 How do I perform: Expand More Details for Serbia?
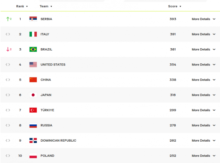[x=203, y=19]
